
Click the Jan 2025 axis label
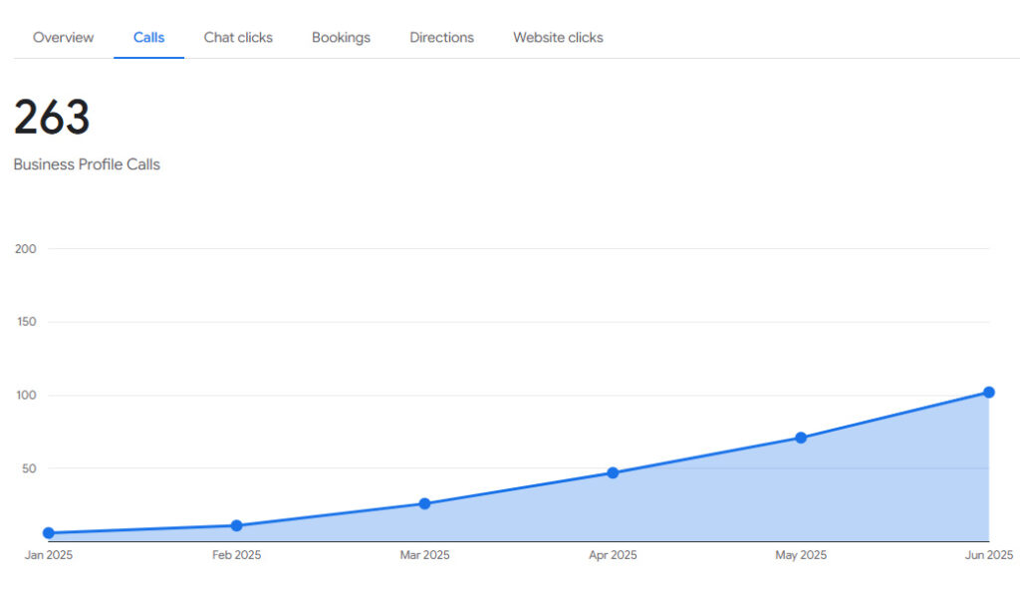49,555
